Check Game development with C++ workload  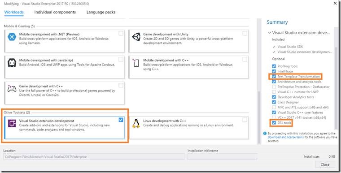[x=121, y=85]
